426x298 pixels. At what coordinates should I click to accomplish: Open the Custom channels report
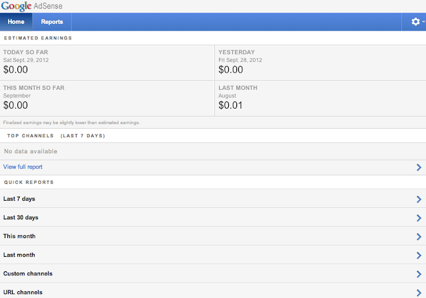pyautogui.click(x=28, y=273)
